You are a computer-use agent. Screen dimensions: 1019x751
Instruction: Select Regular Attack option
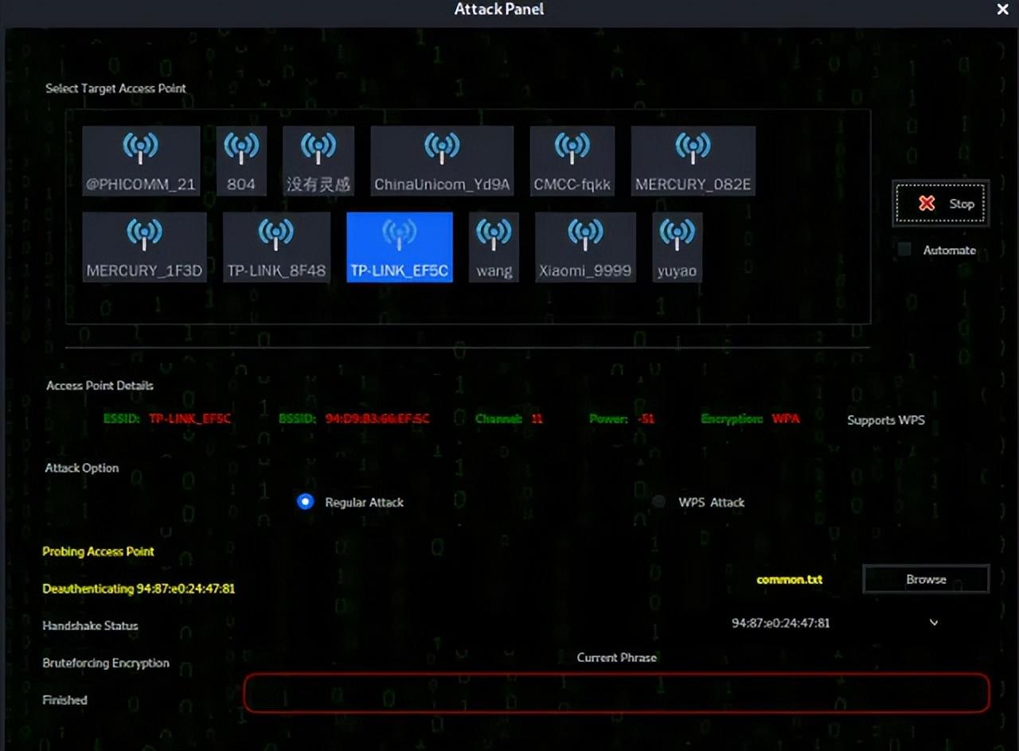coord(305,502)
